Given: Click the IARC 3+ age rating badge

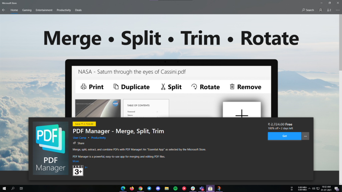Looking at the screenshot, I should (78, 171).
